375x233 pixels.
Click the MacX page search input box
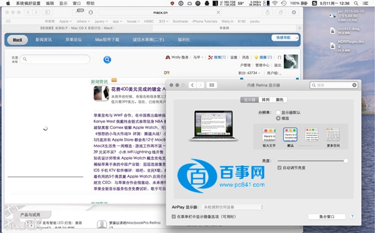point(55,59)
